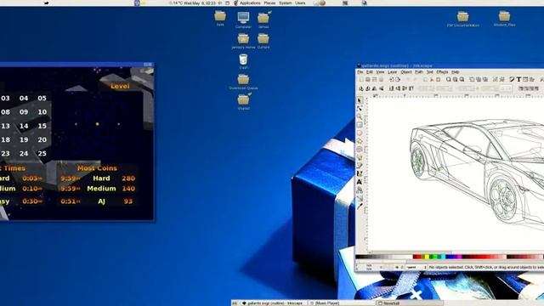544x306 pixels.
Task: Open the Places menu in top panel
Action: [x=269, y=3]
